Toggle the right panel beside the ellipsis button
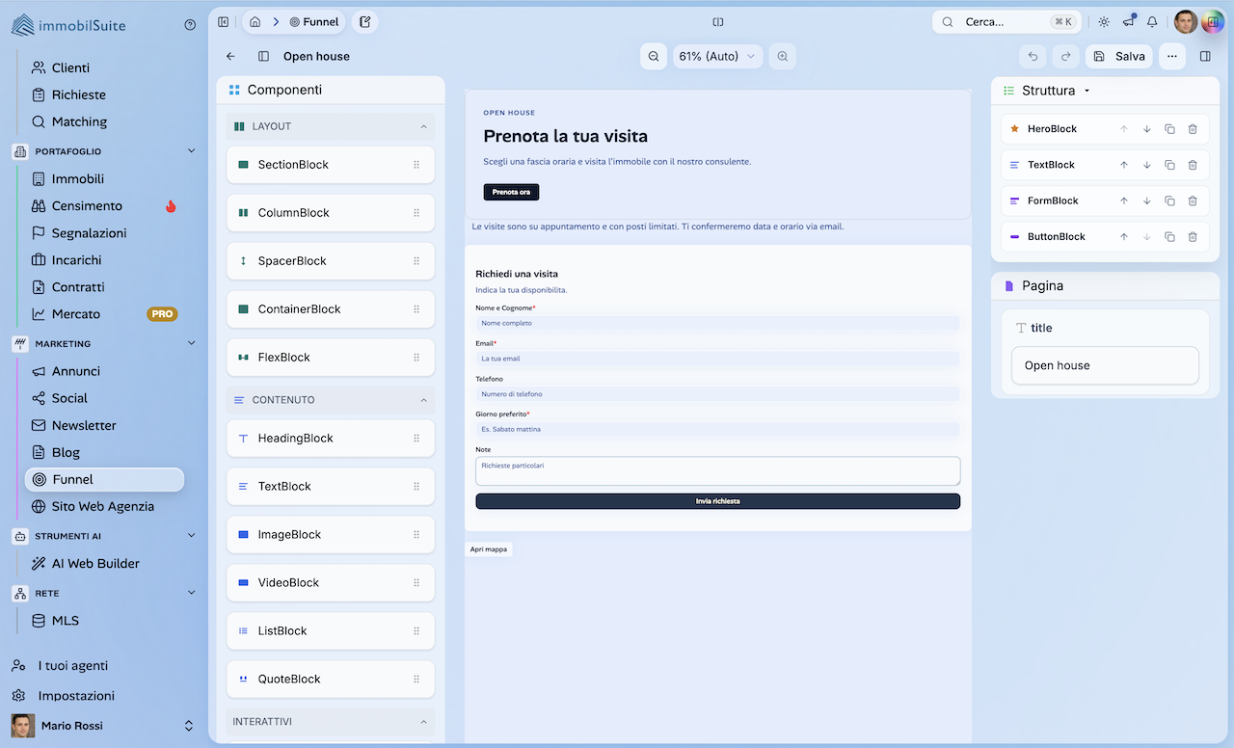Viewport: 1234px width, 748px height. (1205, 56)
